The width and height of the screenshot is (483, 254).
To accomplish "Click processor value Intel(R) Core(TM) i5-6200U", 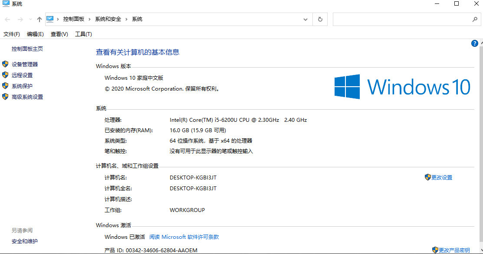I will (x=238, y=120).
